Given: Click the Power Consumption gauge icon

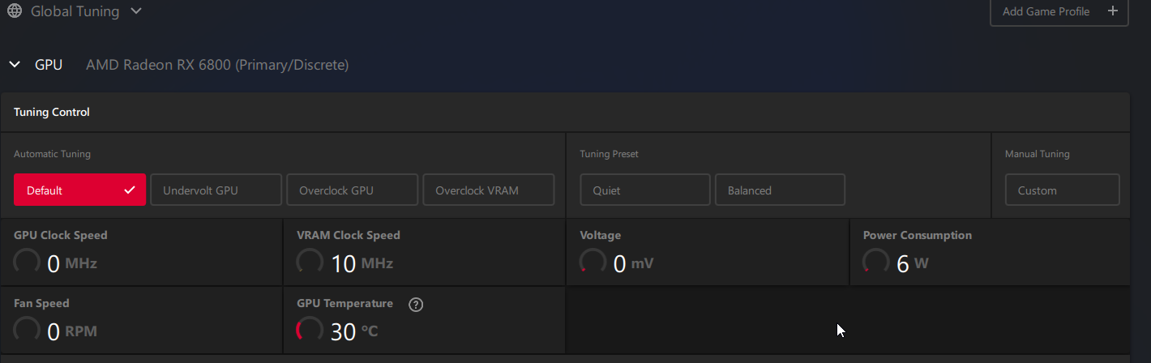Looking at the screenshot, I should (x=875, y=262).
